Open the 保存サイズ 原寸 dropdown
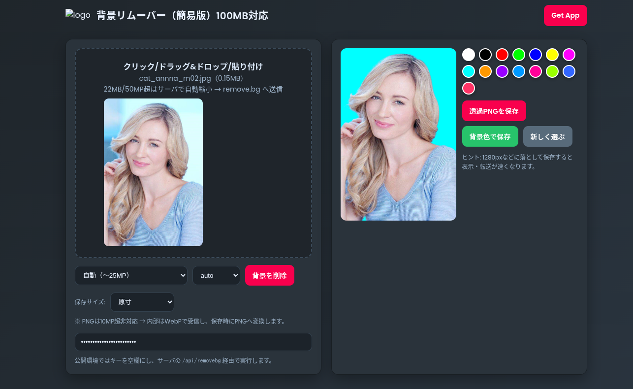Image resolution: width=633 pixels, height=389 pixels. point(142,302)
